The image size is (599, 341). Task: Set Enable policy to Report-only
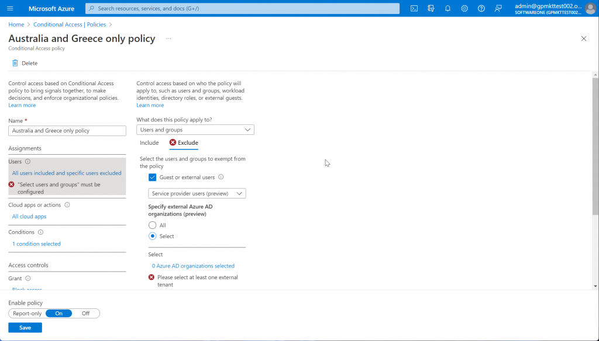click(27, 314)
